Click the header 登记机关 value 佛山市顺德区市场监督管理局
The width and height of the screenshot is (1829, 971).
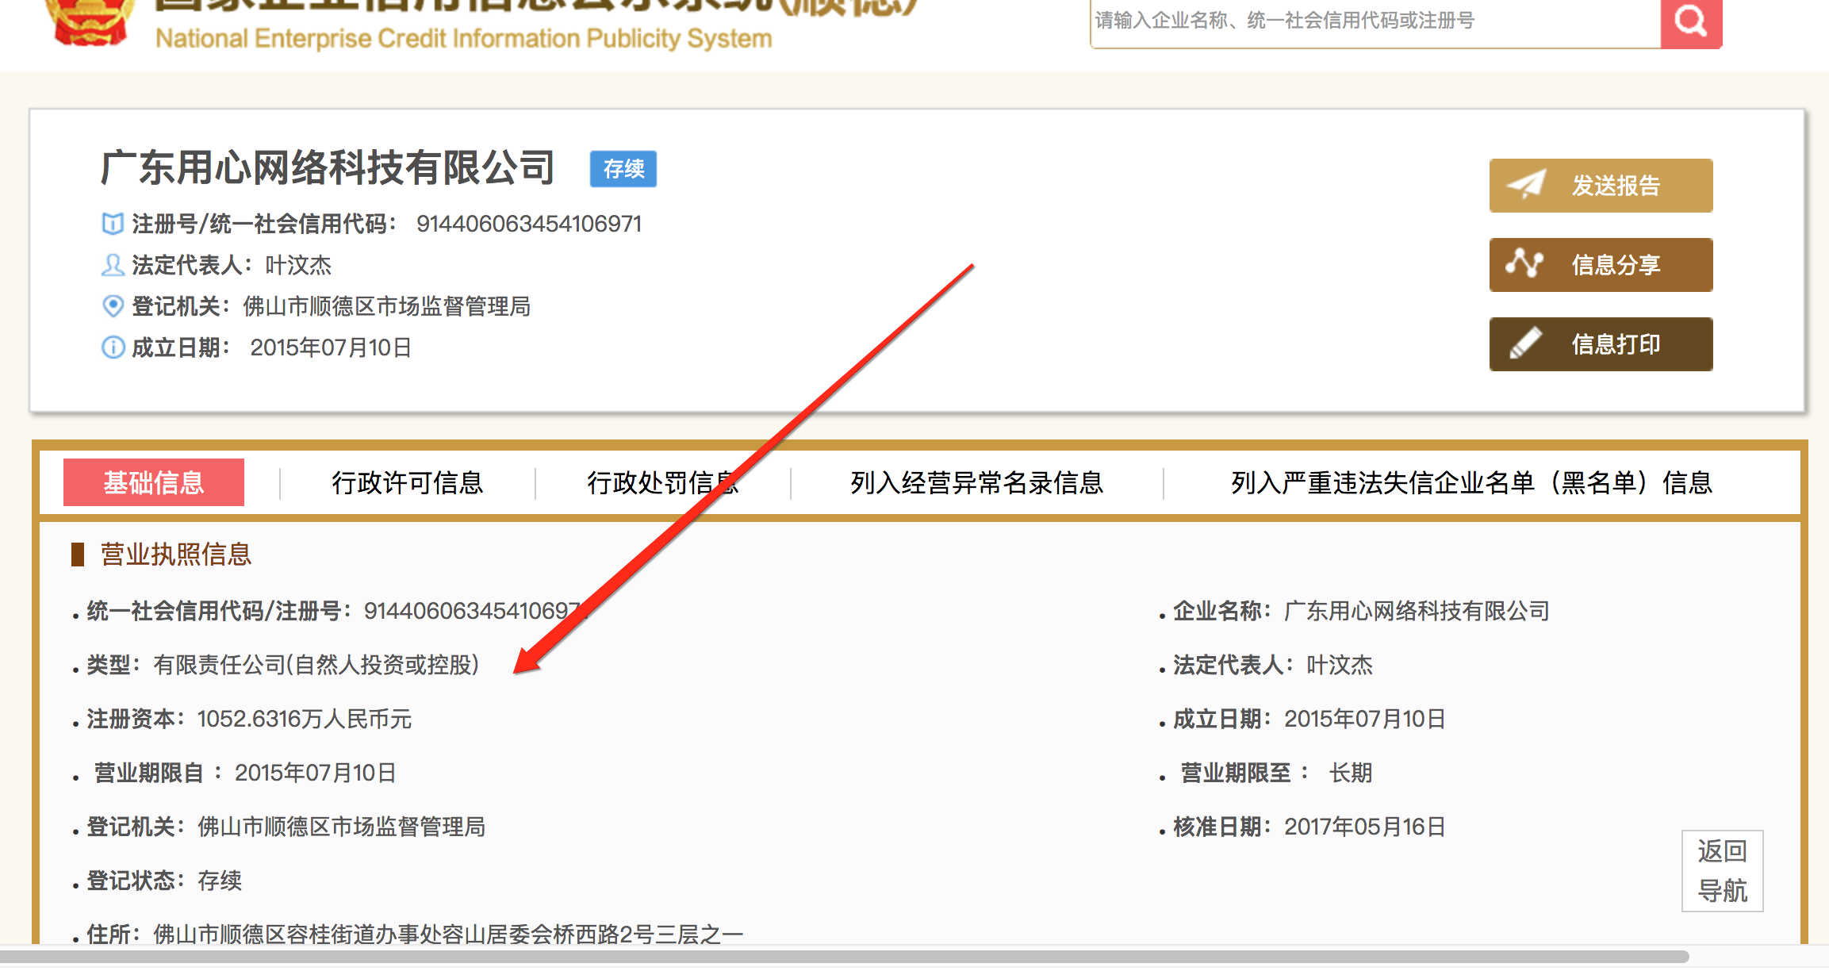(387, 306)
